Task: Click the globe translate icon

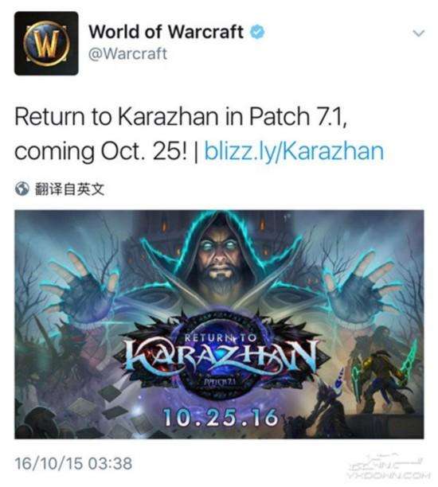Action: click(x=22, y=189)
